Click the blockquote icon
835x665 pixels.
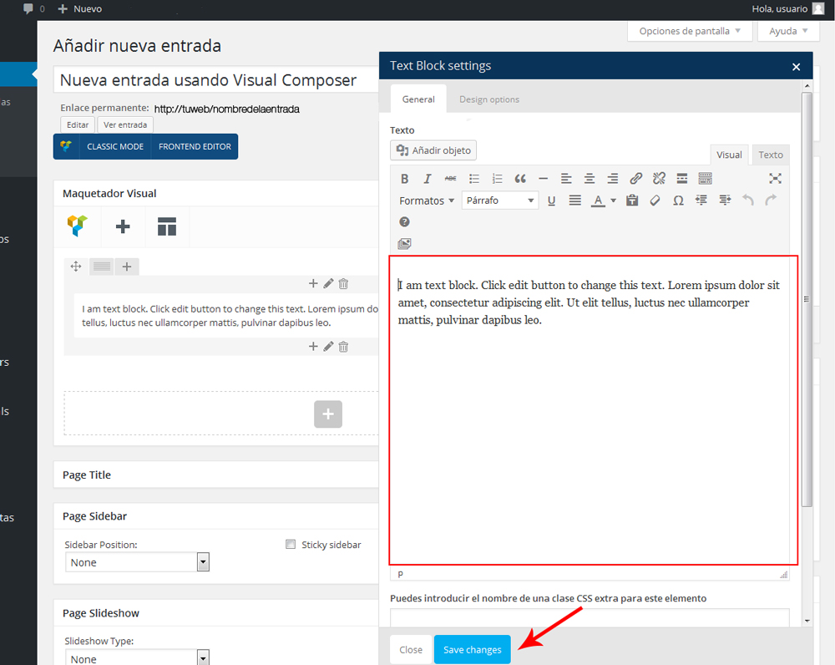pos(520,179)
